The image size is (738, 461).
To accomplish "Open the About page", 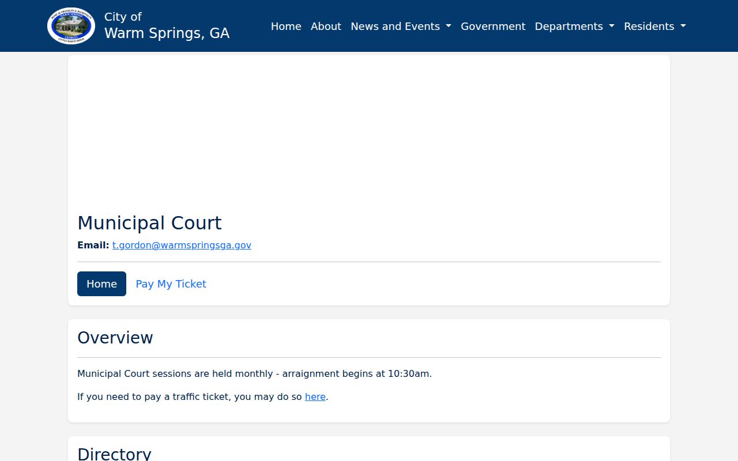I will pyautogui.click(x=326, y=27).
